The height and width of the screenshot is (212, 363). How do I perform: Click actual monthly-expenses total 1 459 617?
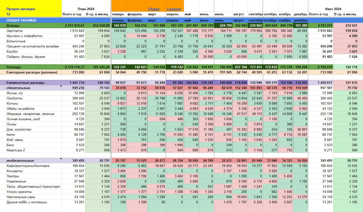(x=325, y=83)
